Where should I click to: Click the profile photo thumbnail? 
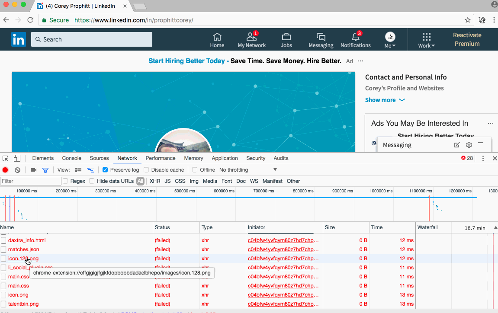183,141
